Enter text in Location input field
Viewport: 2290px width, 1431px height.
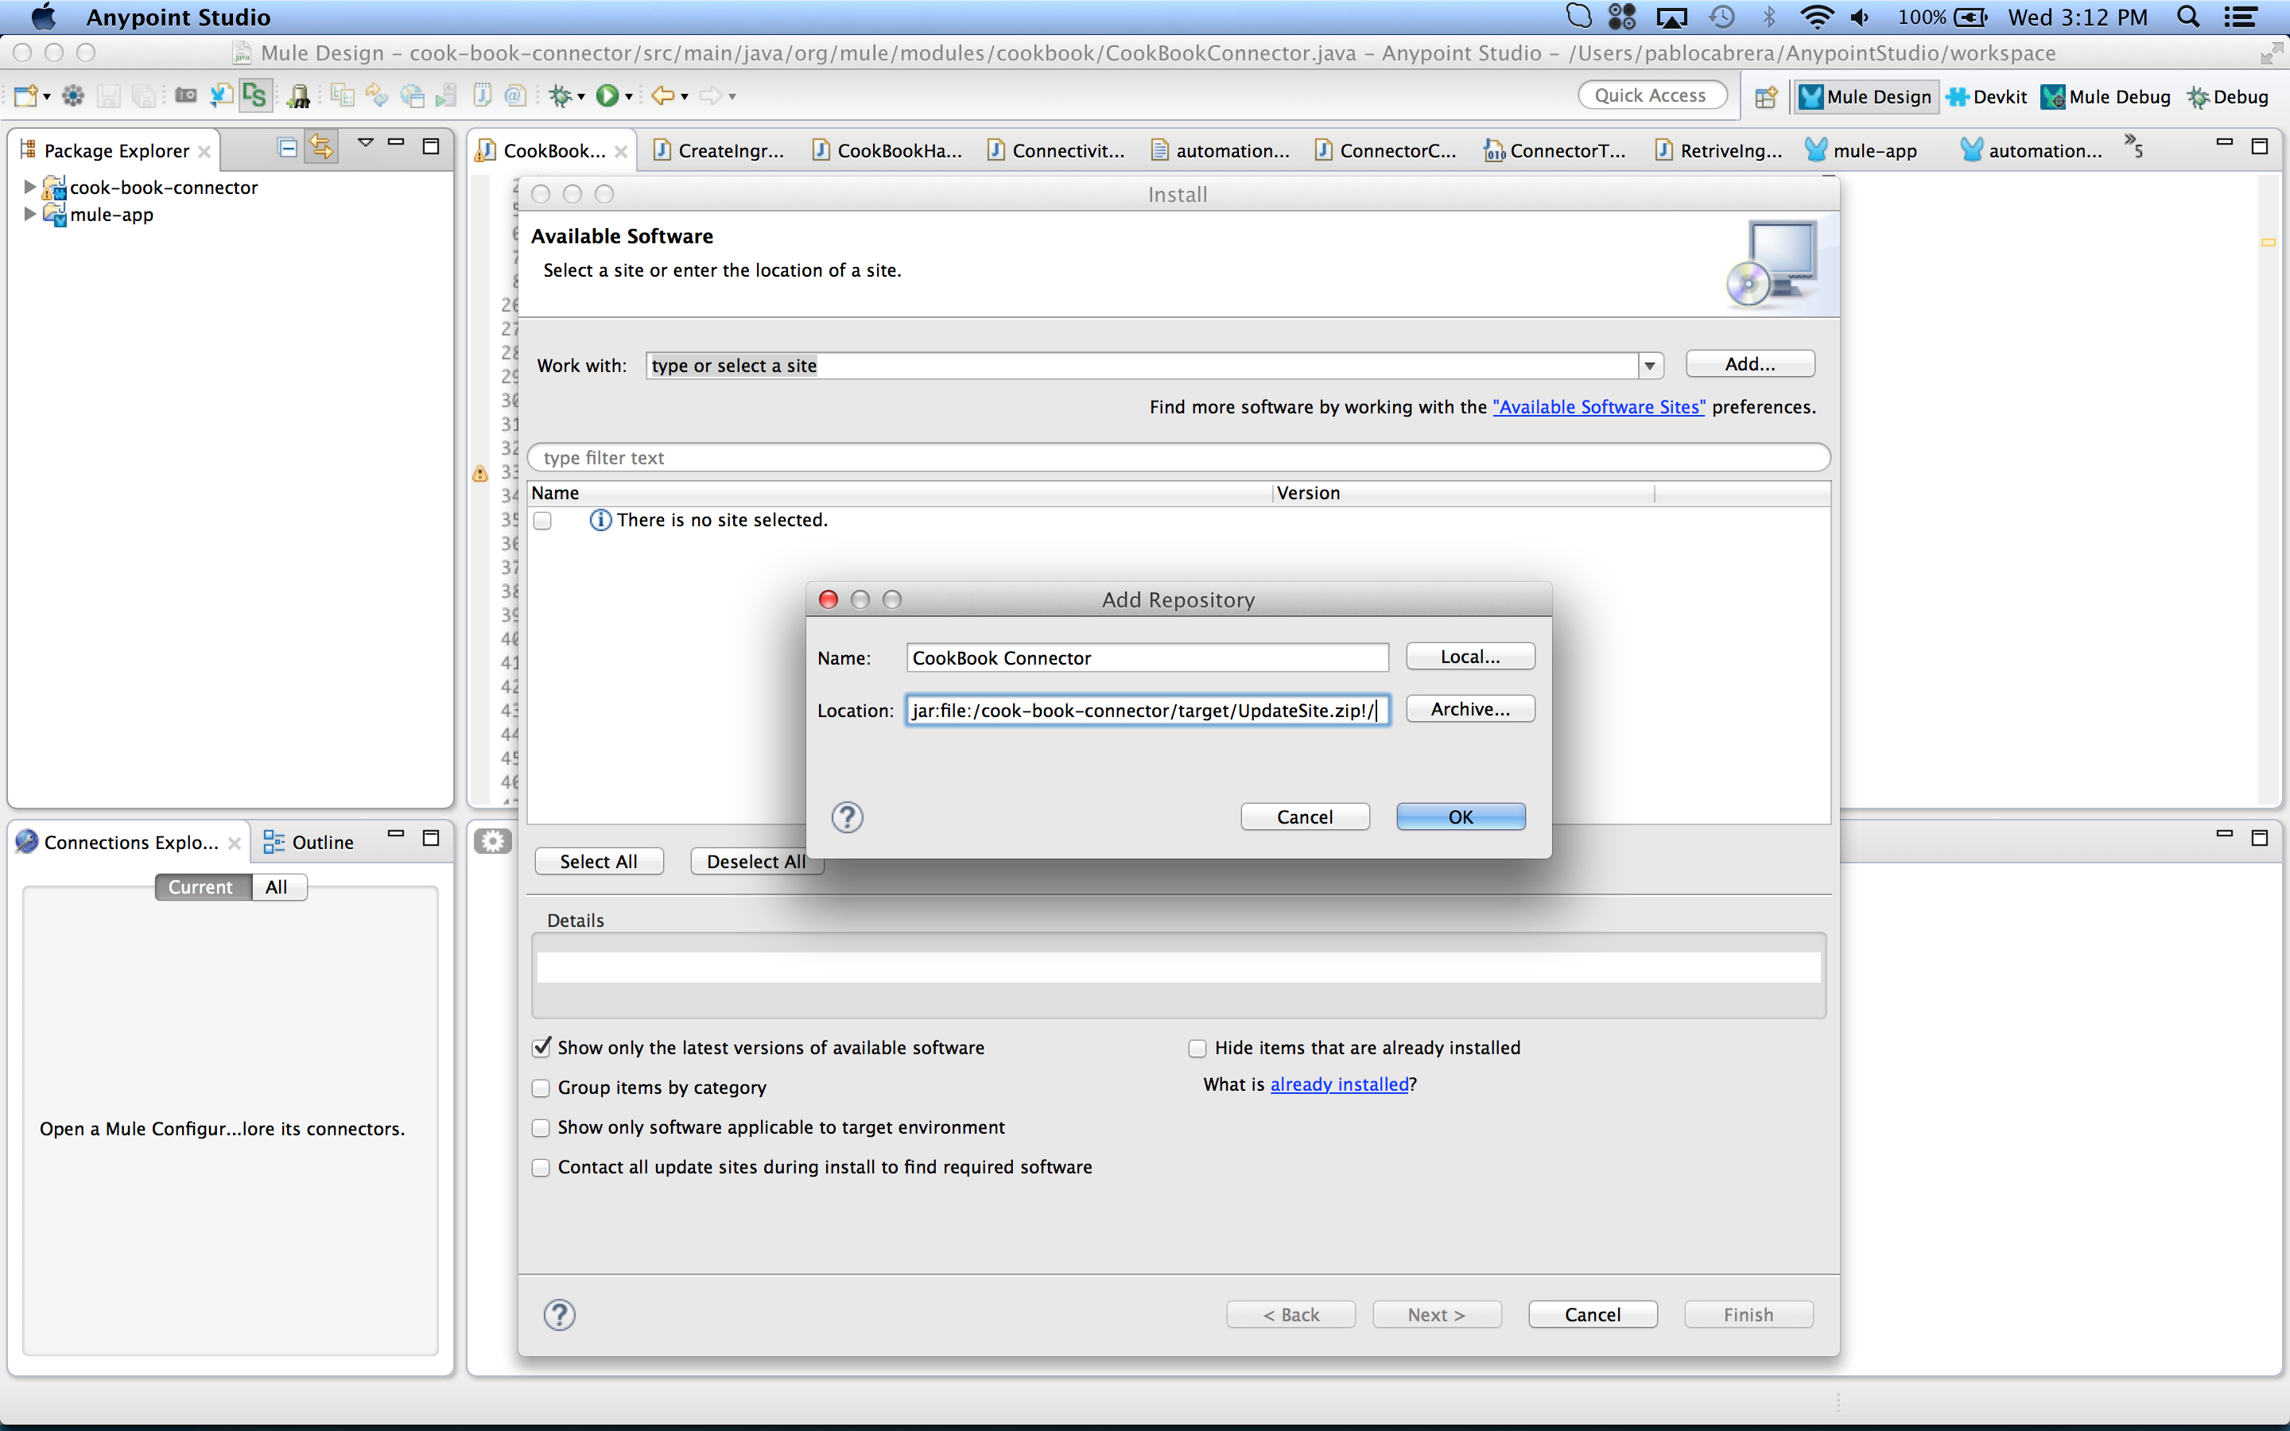[1146, 709]
